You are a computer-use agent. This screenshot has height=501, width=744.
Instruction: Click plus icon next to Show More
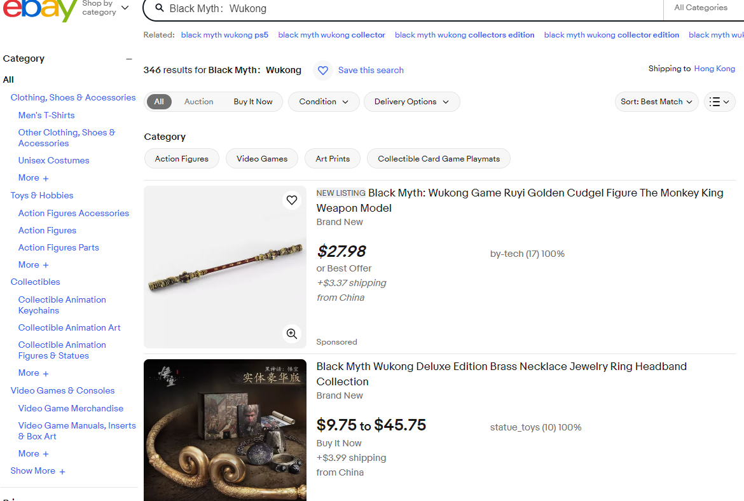coord(62,472)
